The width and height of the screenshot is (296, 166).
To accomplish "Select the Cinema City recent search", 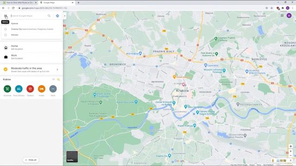I will pyautogui.click(x=31, y=29).
